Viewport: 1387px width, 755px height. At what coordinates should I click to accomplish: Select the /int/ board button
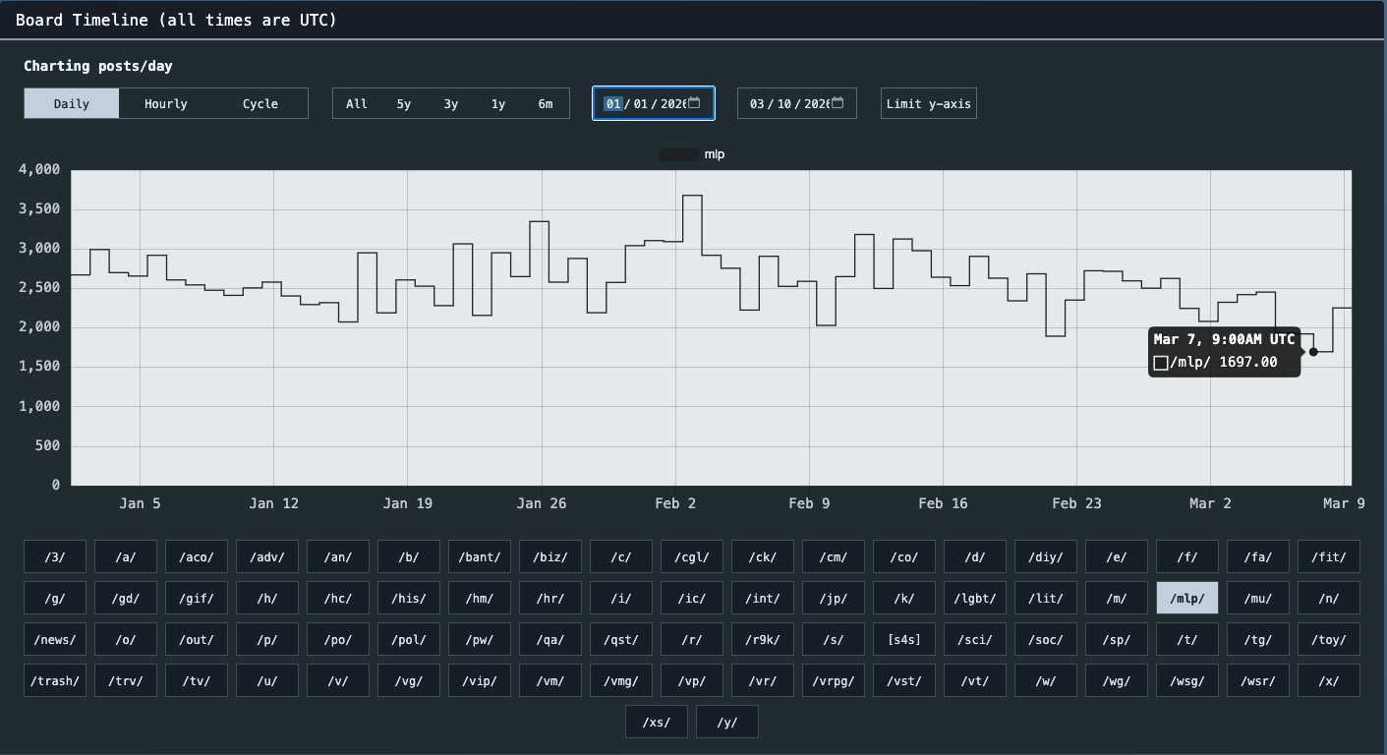tap(763, 598)
